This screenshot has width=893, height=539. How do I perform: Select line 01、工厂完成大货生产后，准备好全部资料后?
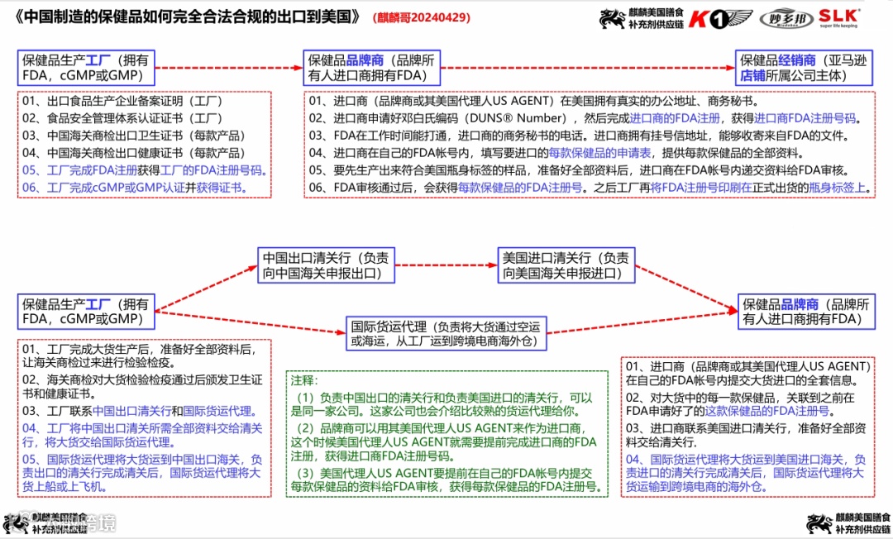140,355
